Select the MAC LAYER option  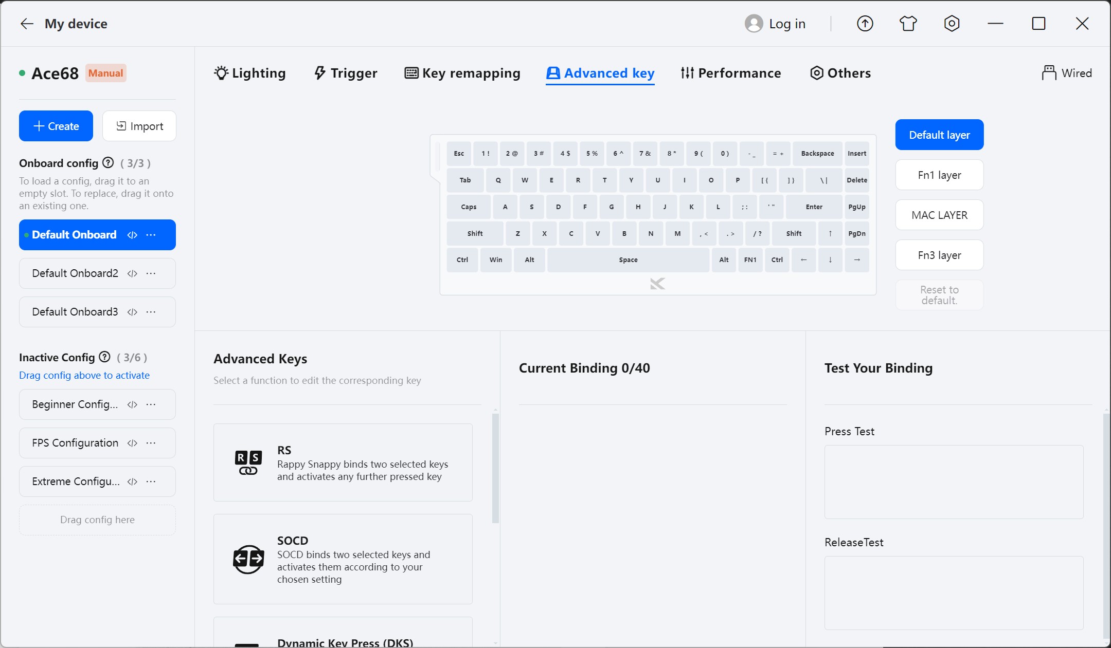tap(939, 215)
